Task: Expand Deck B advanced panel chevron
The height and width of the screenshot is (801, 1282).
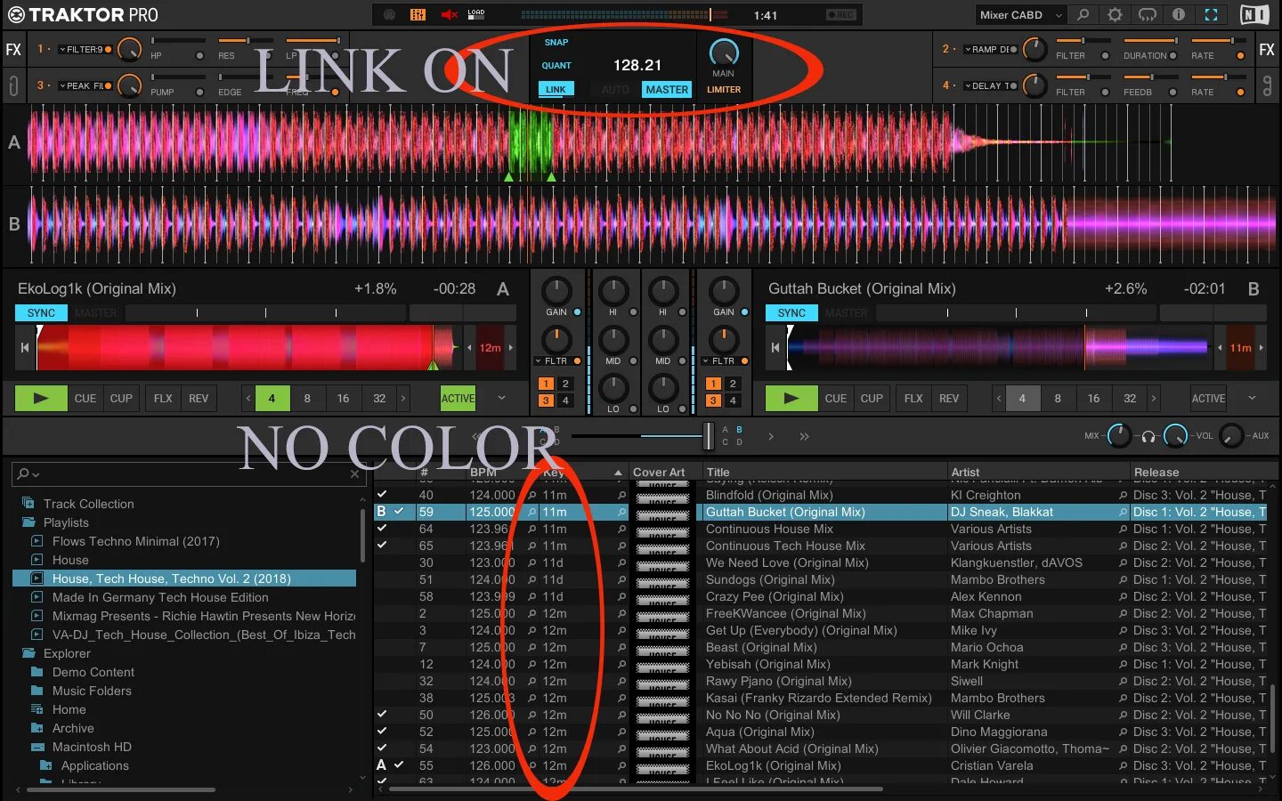Action: click(1252, 398)
